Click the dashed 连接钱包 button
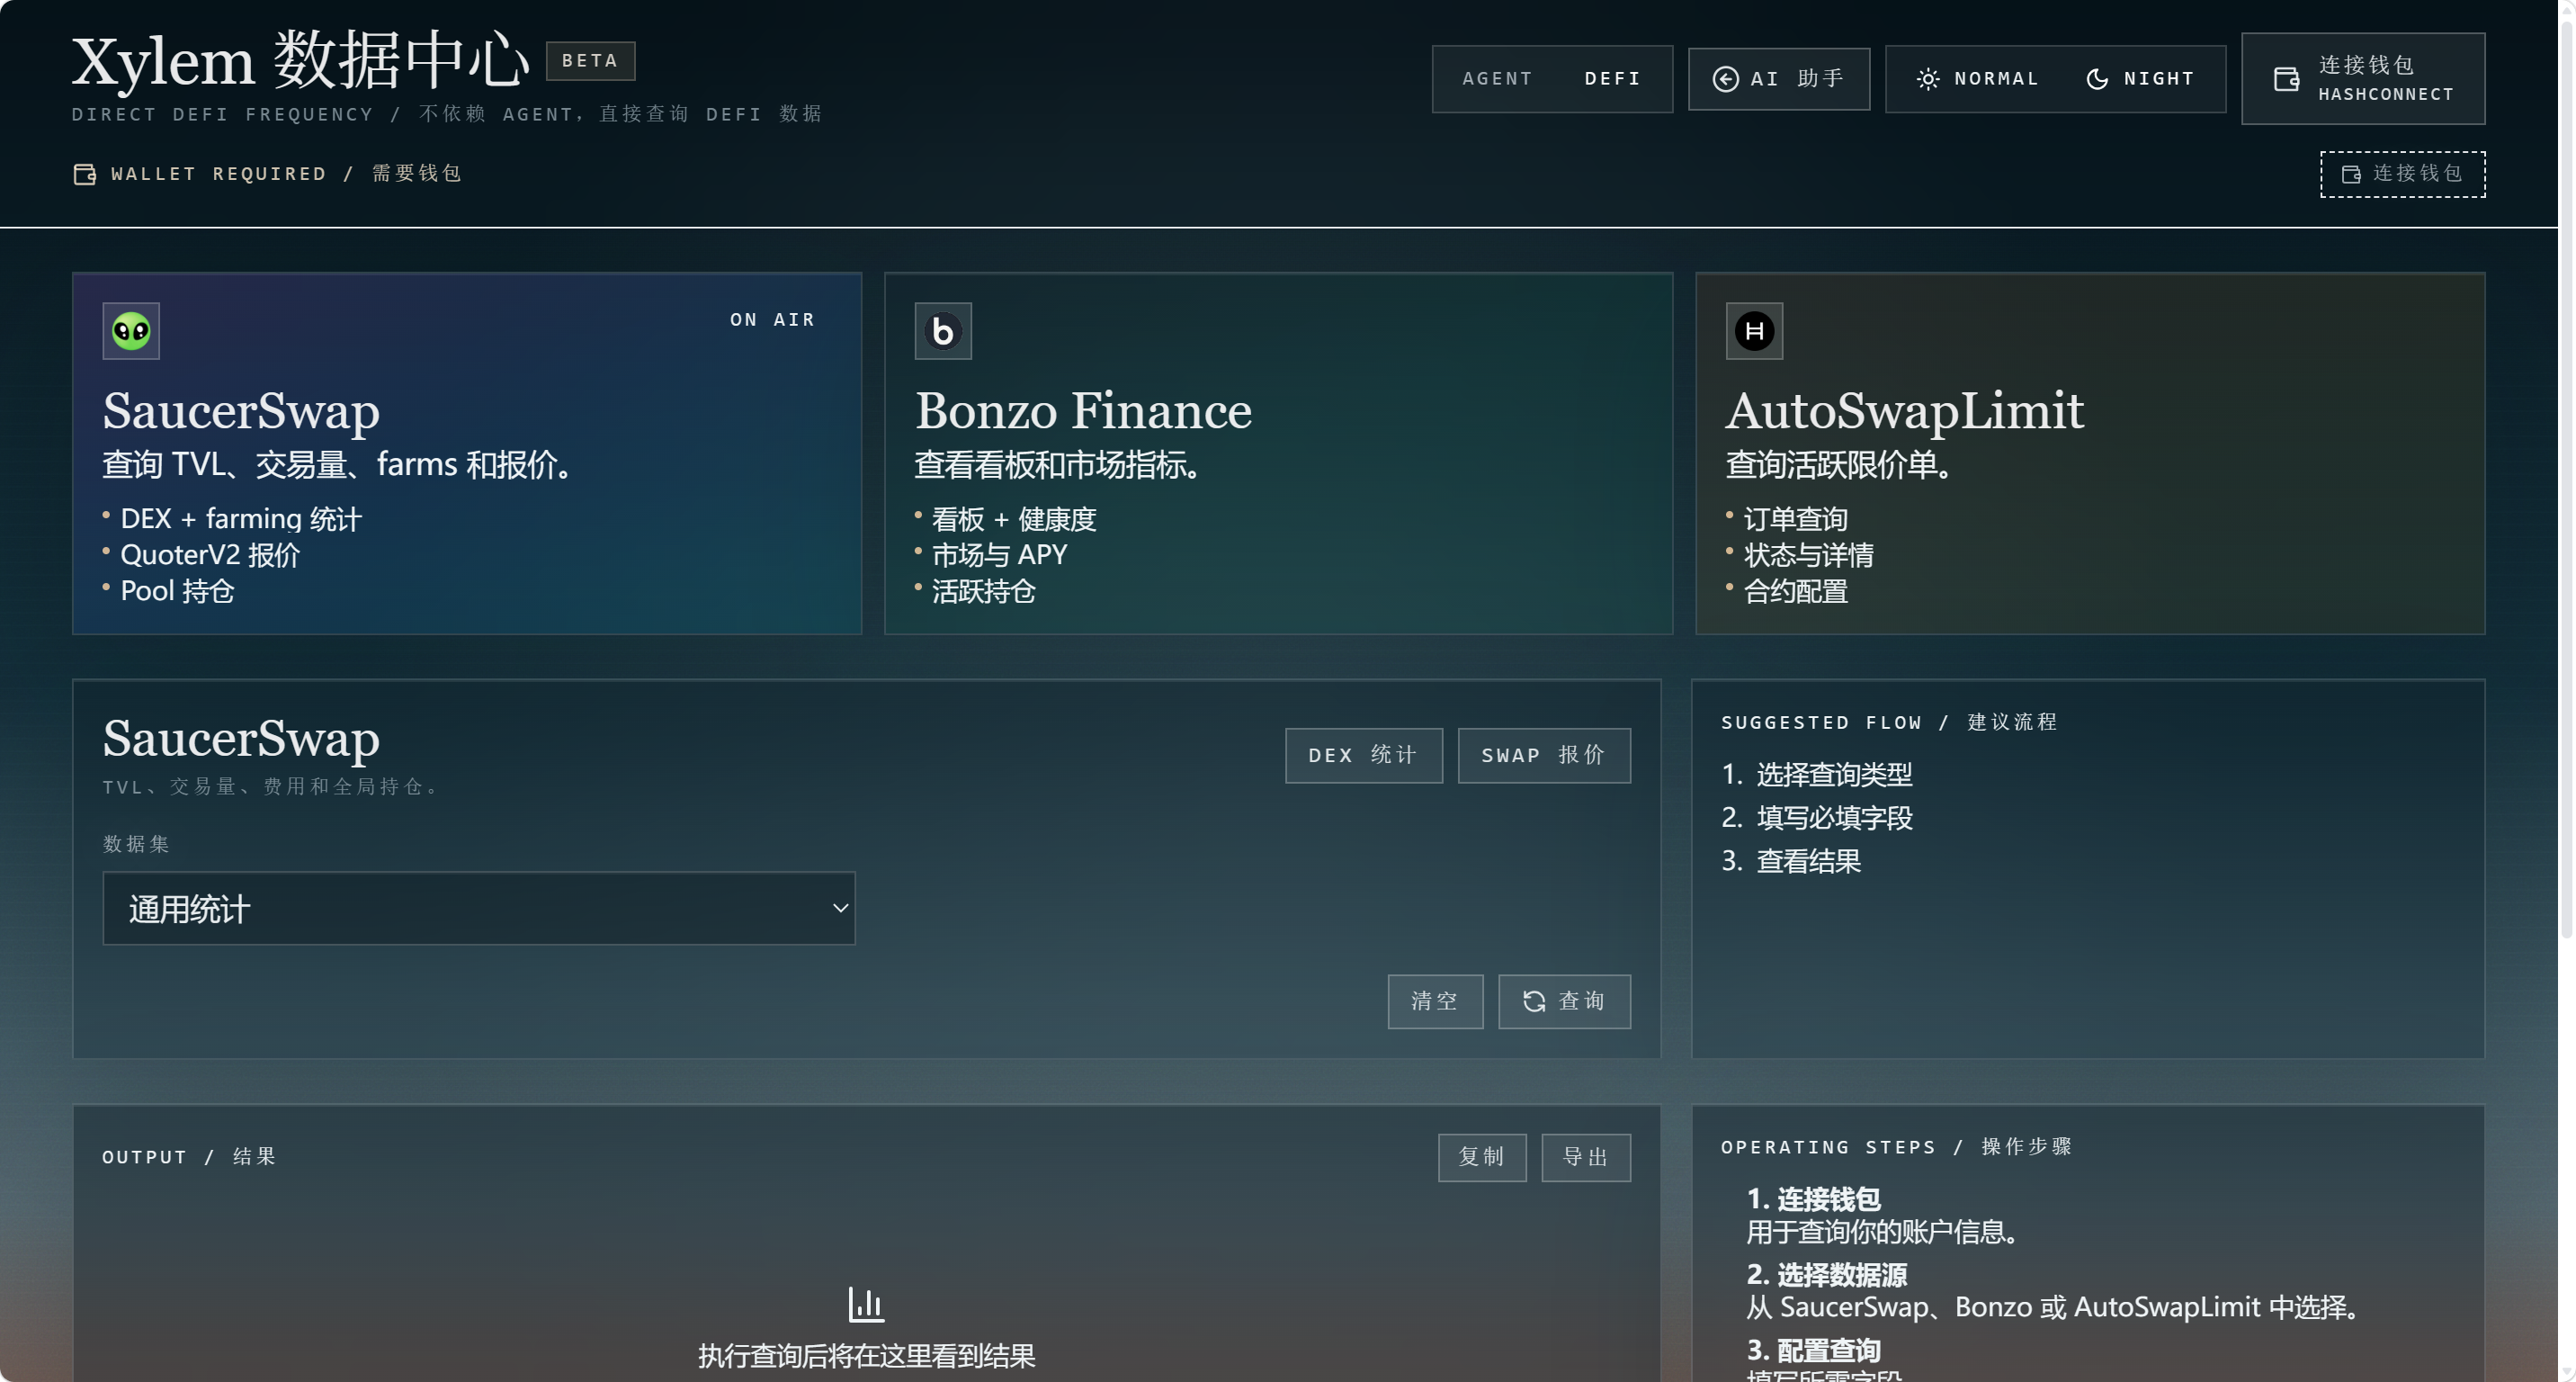Image resolution: width=2576 pixels, height=1382 pixels. click(2403, 175)
